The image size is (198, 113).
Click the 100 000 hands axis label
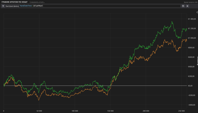coord(75,111)
